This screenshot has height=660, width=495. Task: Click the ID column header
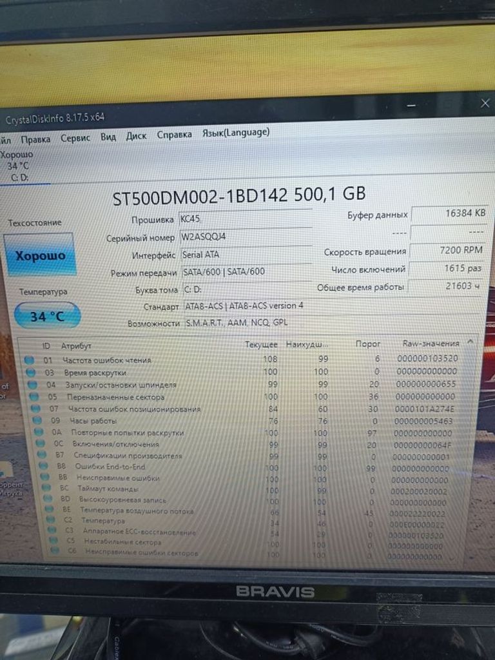pos(46,346)
